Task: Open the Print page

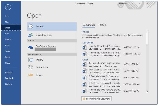Action: coord(11,45)
